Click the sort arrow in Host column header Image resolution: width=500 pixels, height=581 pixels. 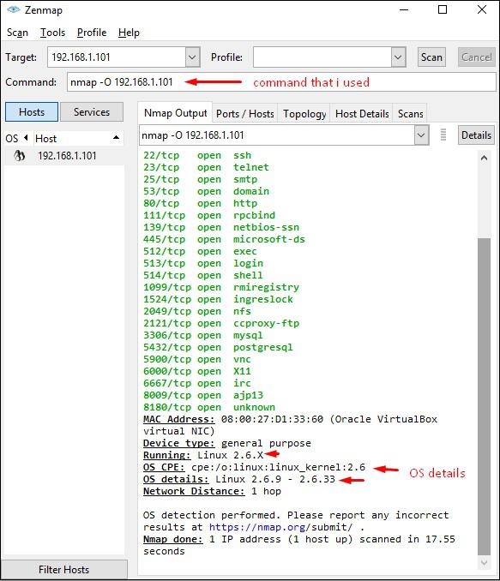pyautogui.click(x=116, y=138)
